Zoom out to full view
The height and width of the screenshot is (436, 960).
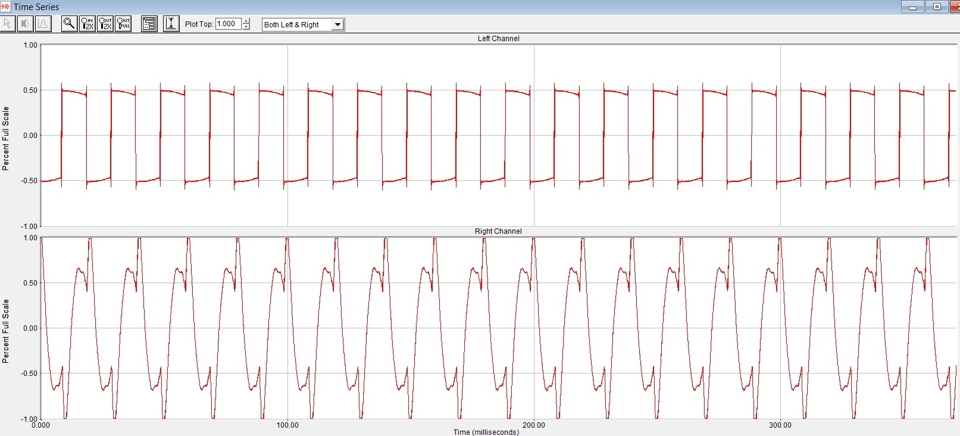pos(123,24)
